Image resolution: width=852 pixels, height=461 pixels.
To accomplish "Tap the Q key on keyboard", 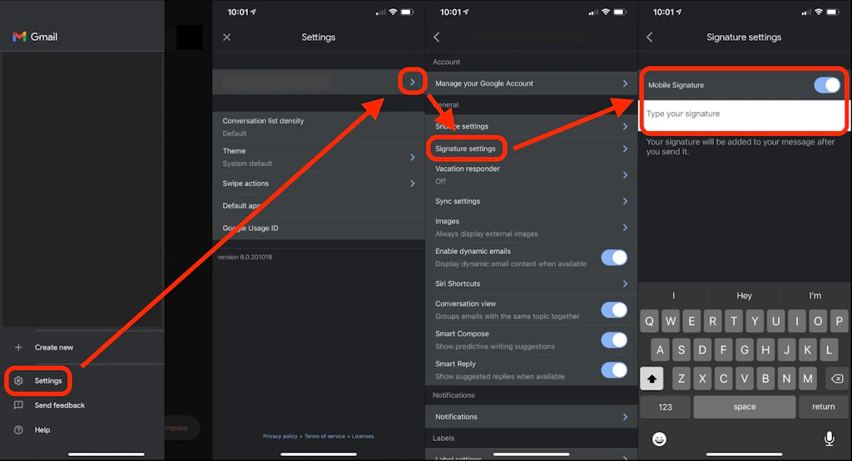I will (649, 321).
